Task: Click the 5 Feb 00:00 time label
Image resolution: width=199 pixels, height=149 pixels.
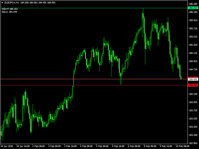Action: (x=102, y=146)
